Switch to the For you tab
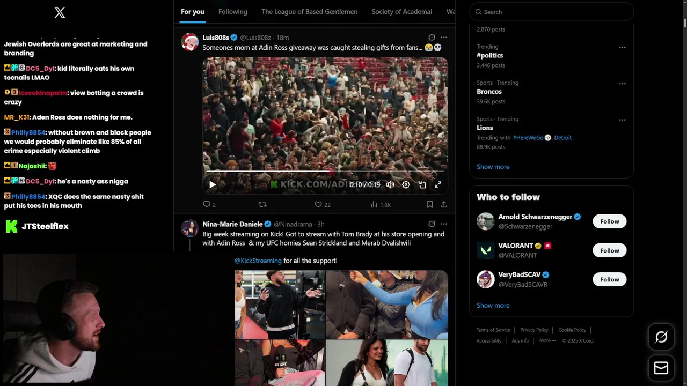 (x=193, y=12)
